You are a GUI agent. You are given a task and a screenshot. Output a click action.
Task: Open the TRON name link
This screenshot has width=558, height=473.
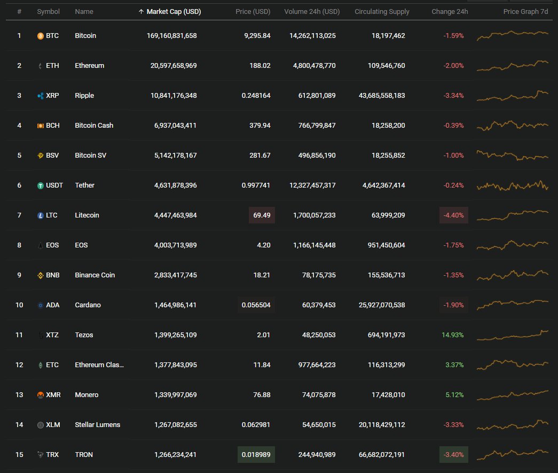tap(84, 454)
